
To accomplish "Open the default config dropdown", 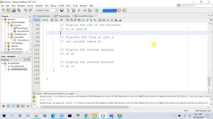I will point(47,10).
